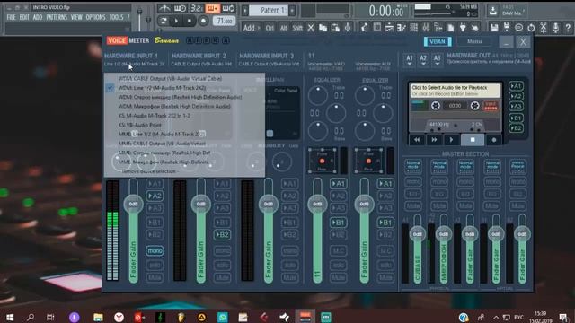Save project with the floppy disk icon
The image size is (575, 323).
pos(494,28)
